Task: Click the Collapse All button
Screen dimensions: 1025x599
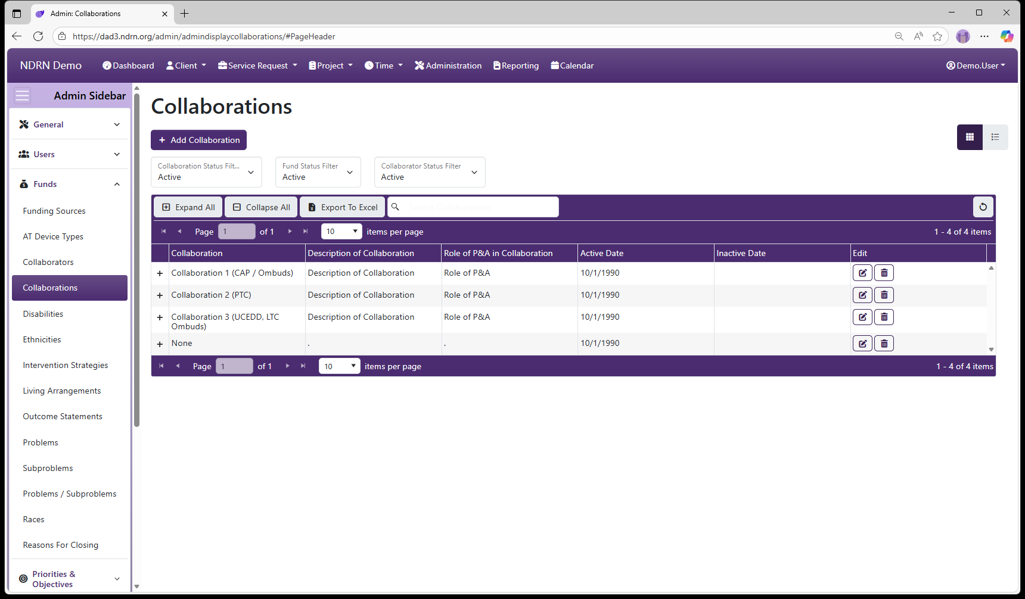Action: pos(261,207)
